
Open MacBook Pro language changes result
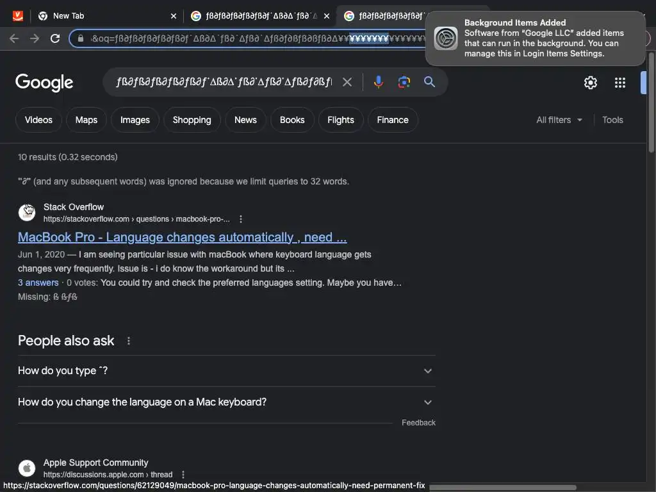point(182,237)
